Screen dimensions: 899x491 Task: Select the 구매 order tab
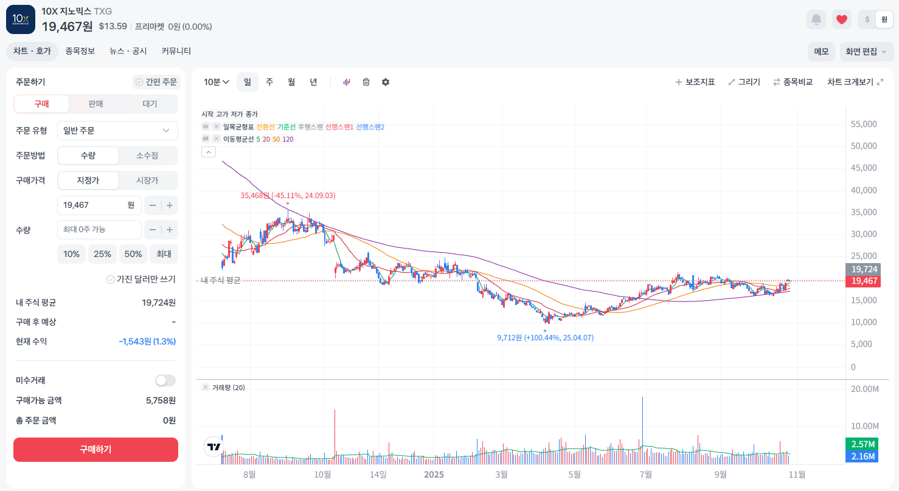42,104
